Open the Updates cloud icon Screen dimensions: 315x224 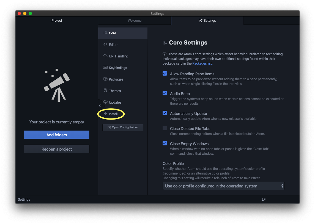pyautogui.click(x=105, y=102)
